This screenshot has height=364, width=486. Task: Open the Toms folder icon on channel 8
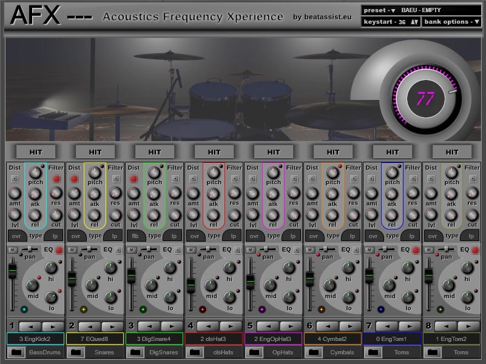433,352
